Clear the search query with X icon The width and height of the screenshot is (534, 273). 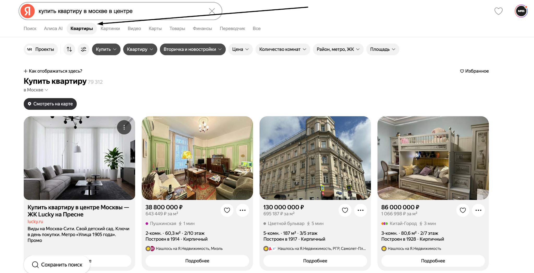pos(212,11)
